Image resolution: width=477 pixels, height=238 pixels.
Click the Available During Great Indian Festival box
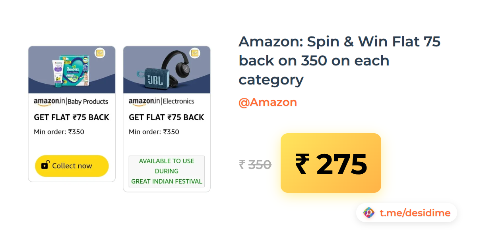(x=167, y=171)
